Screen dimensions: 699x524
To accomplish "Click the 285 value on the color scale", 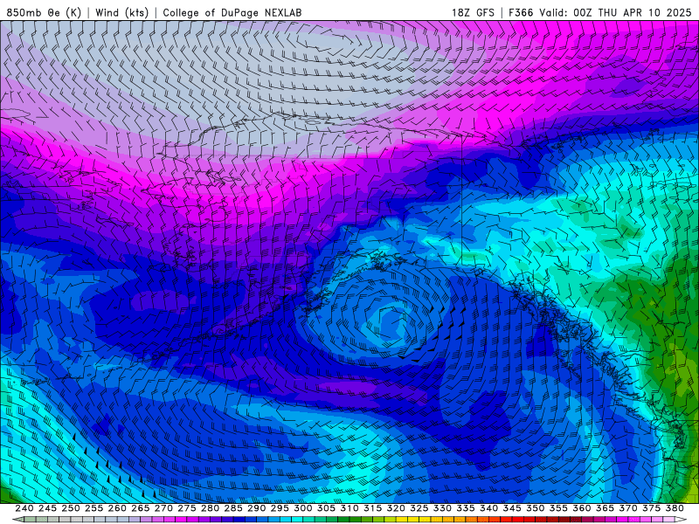I will click(233, 508).
